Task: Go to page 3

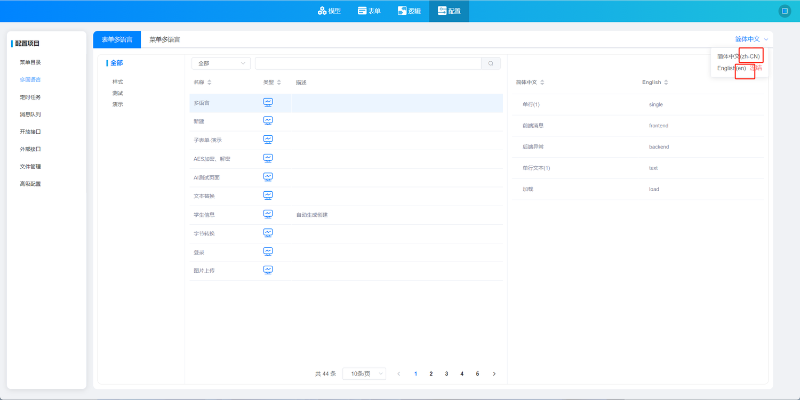Action: click(446, 374)
